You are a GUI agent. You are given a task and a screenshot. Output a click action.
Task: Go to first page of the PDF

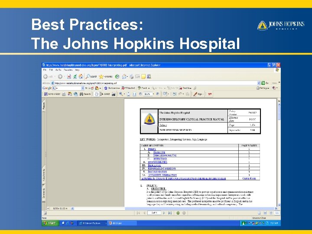click(138, 213)
